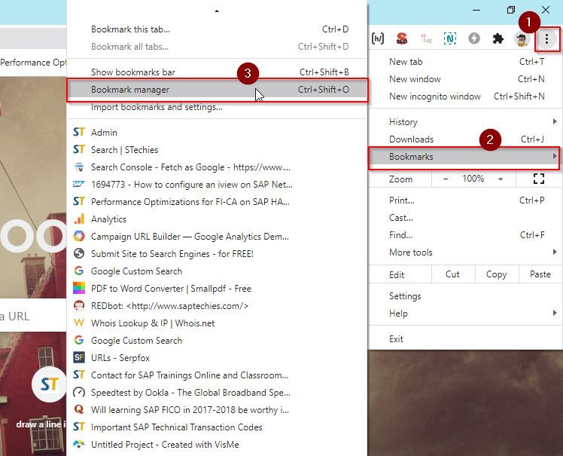Select Cast menu item

(x=466, y=218)
